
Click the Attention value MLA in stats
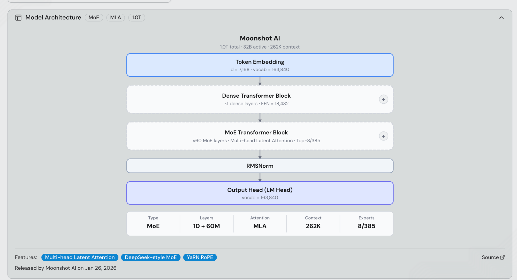[x=260, y=226]
